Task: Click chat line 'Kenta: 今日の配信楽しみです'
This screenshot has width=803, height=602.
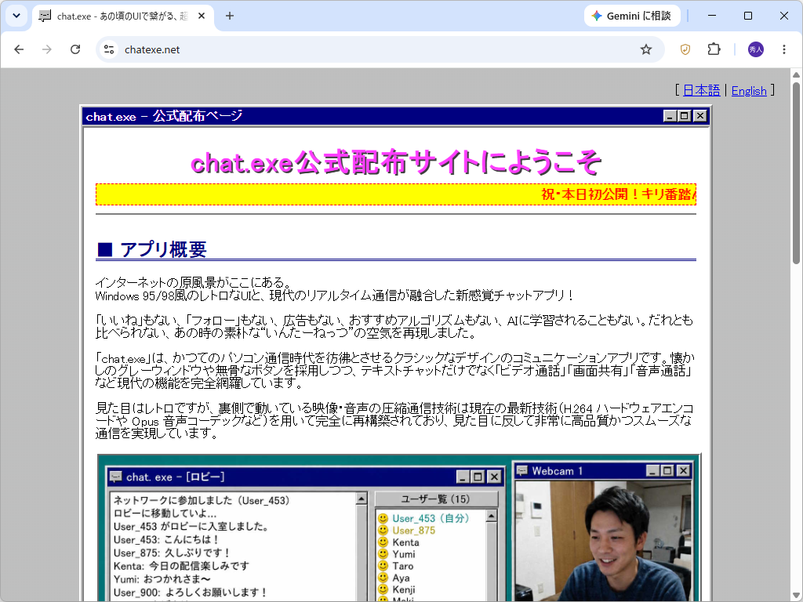Action: (x=181, y=566)
